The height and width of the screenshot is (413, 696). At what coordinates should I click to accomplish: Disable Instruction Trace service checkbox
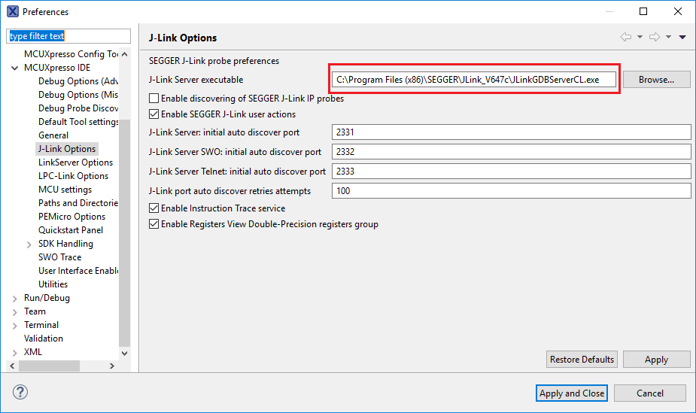click(x=154, y=208)
